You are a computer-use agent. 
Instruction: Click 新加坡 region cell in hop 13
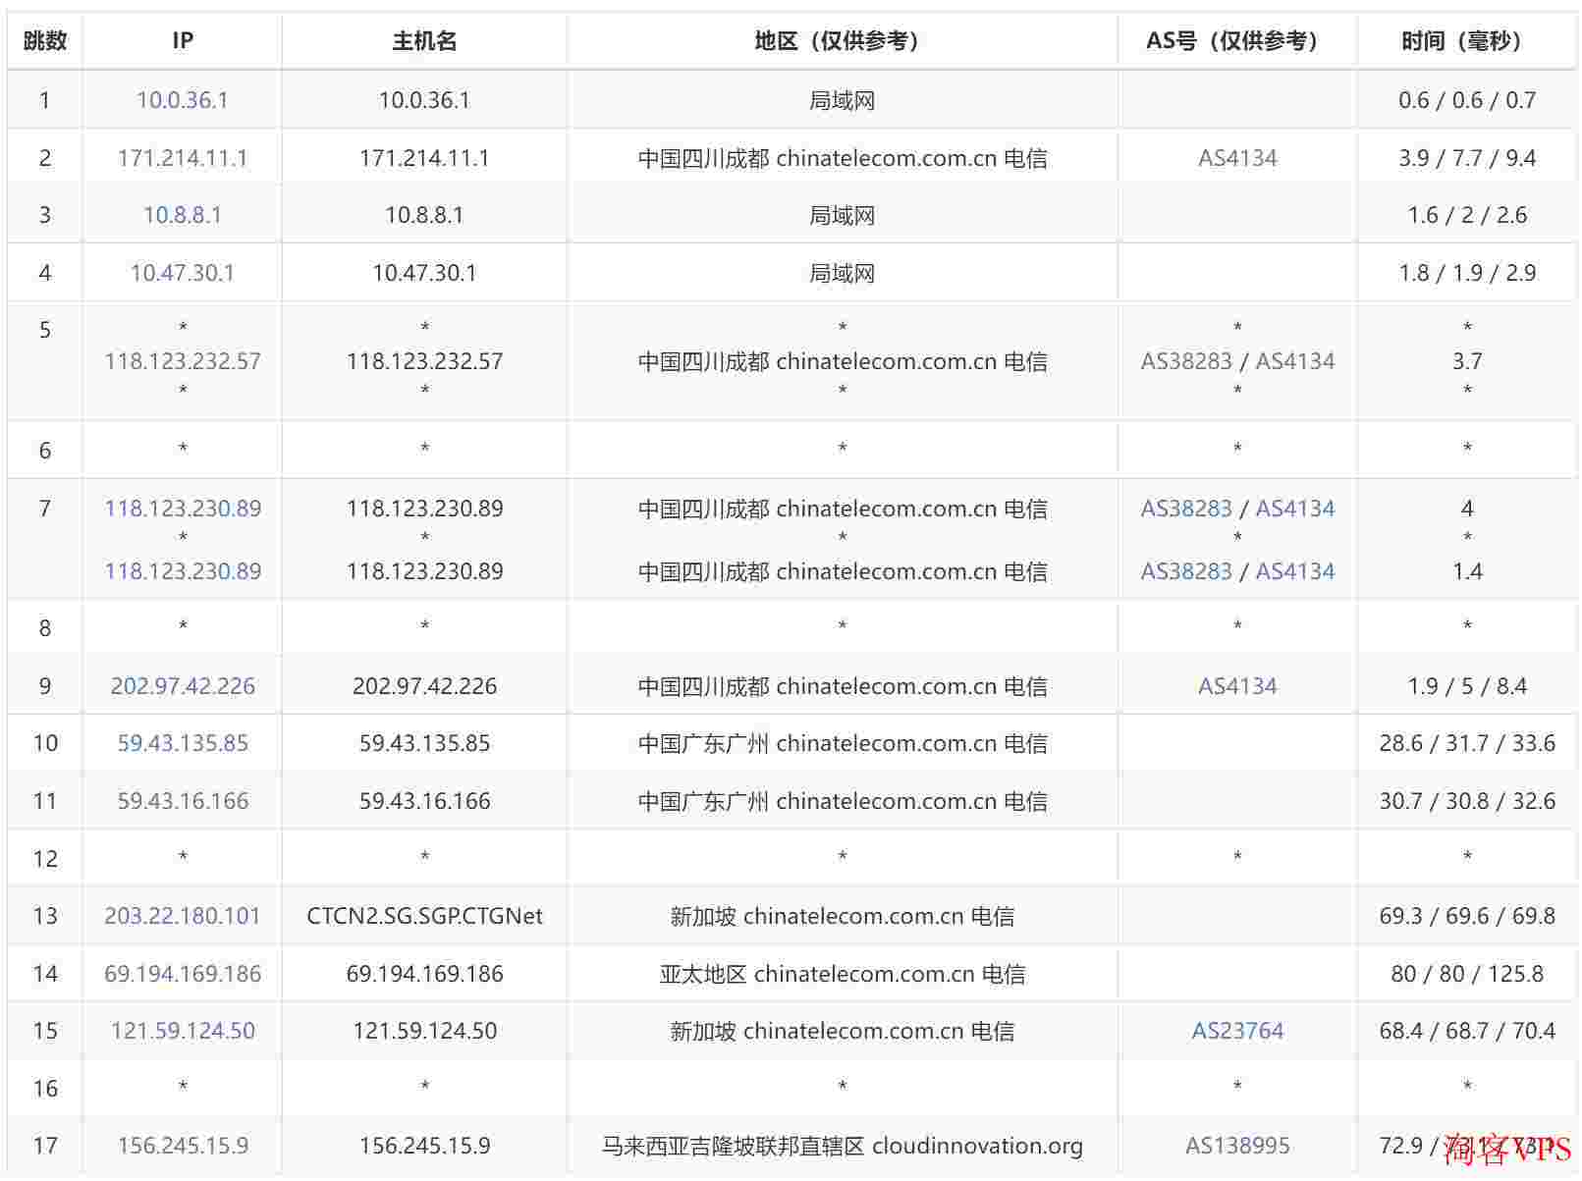point(843,916)
